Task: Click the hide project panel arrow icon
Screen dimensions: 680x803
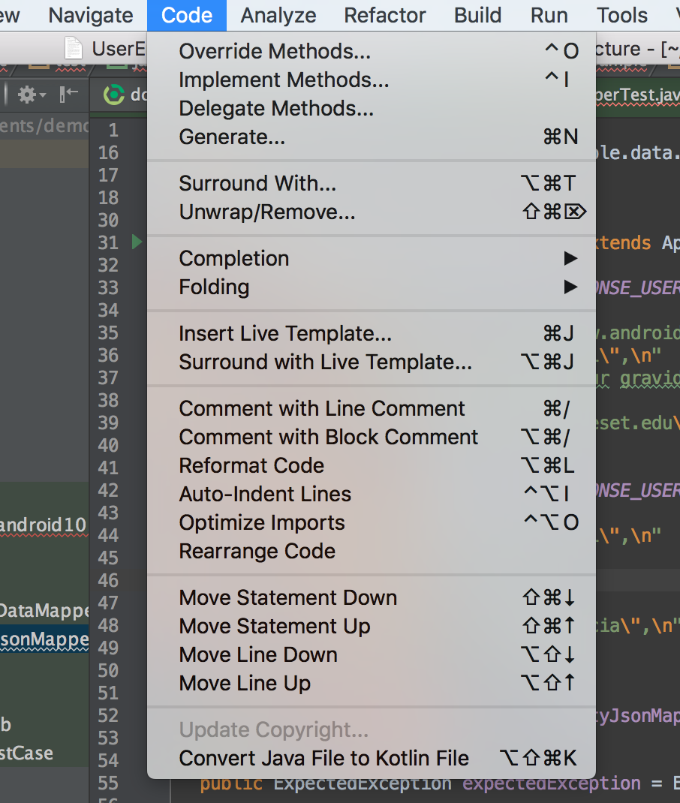Action: coord(68,94)
